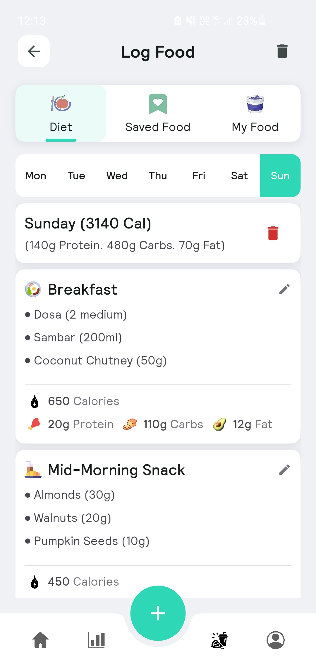316x667 pixels.
Task: Tap the Dosa (2 medium) item
Action: point(80,315)
